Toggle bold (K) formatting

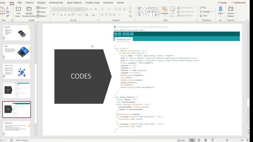click(x=54, y=15)
